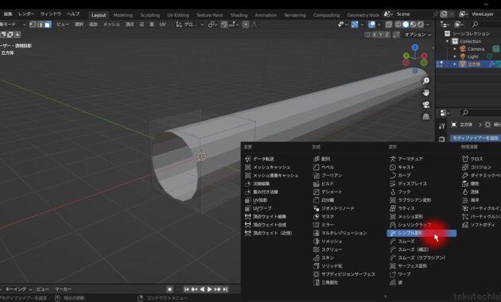Toggle camera view icon in viewport

click(426, 105)
